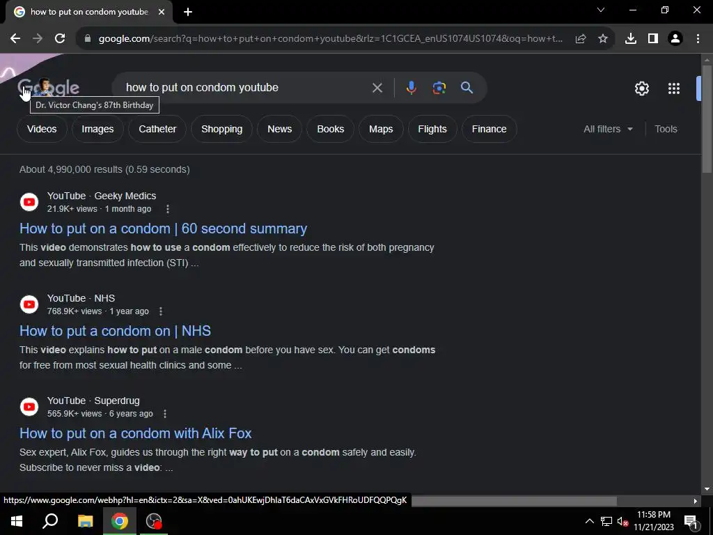The image size is (713, 535).
Task: Submit search with magnifier icon
Action: click(x=467, y=87)
